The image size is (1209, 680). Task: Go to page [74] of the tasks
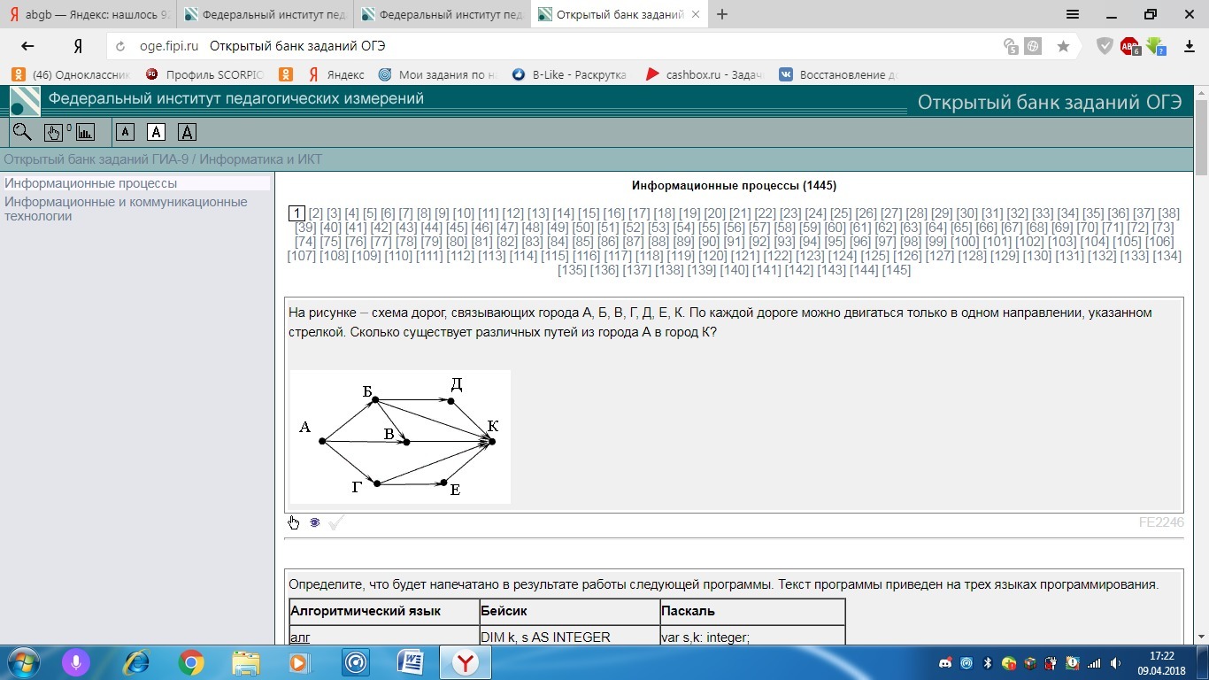[305, 242]
